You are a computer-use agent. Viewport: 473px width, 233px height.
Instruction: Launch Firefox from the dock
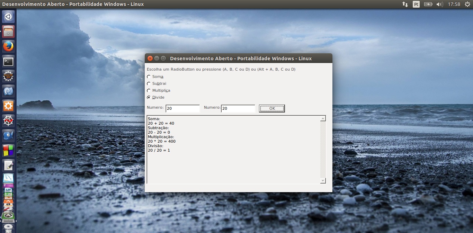tap(8, 46)
